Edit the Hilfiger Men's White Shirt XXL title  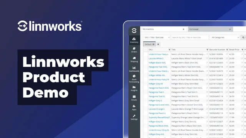tap(207, 75)
